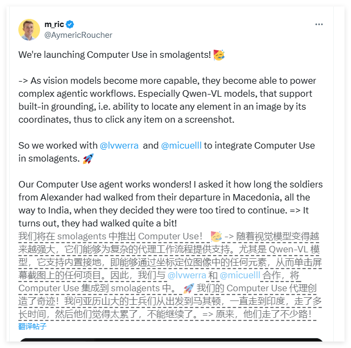Click the @micuelll mention in English text
This screenshot has width=351, height=348.
[x=182, y=145]
